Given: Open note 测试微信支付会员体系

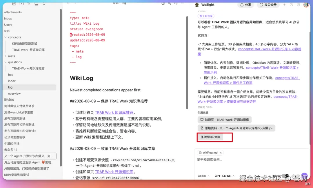Looking at the screenshot, I should (19, 106).
